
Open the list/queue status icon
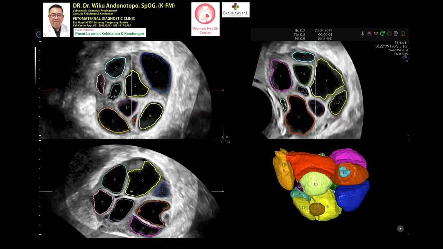(x=396, y=34)
